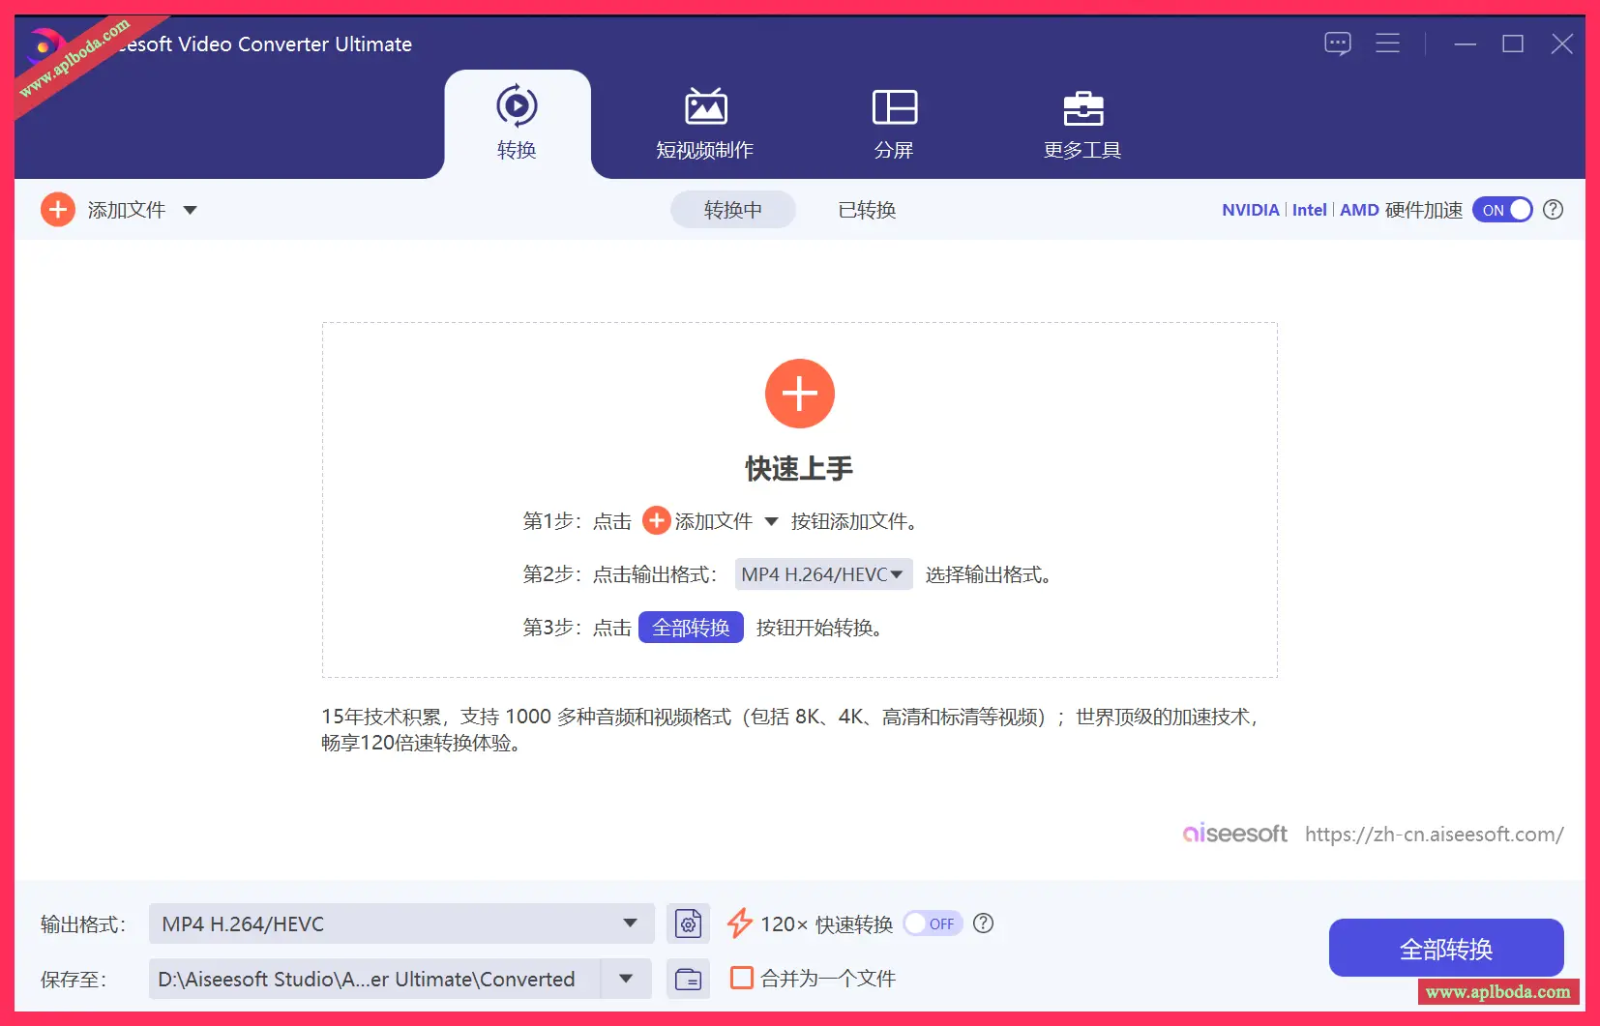Click the Intel acceleration label
Screen dimensions: 1600x1026
(x=1309, y=210)
